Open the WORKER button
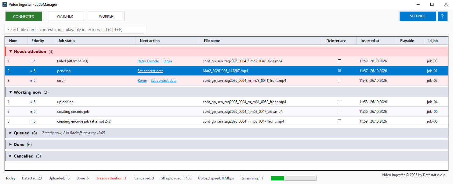The width and height of the screenshot is (453, 184). pyautogui.click(x=106, y=16)
